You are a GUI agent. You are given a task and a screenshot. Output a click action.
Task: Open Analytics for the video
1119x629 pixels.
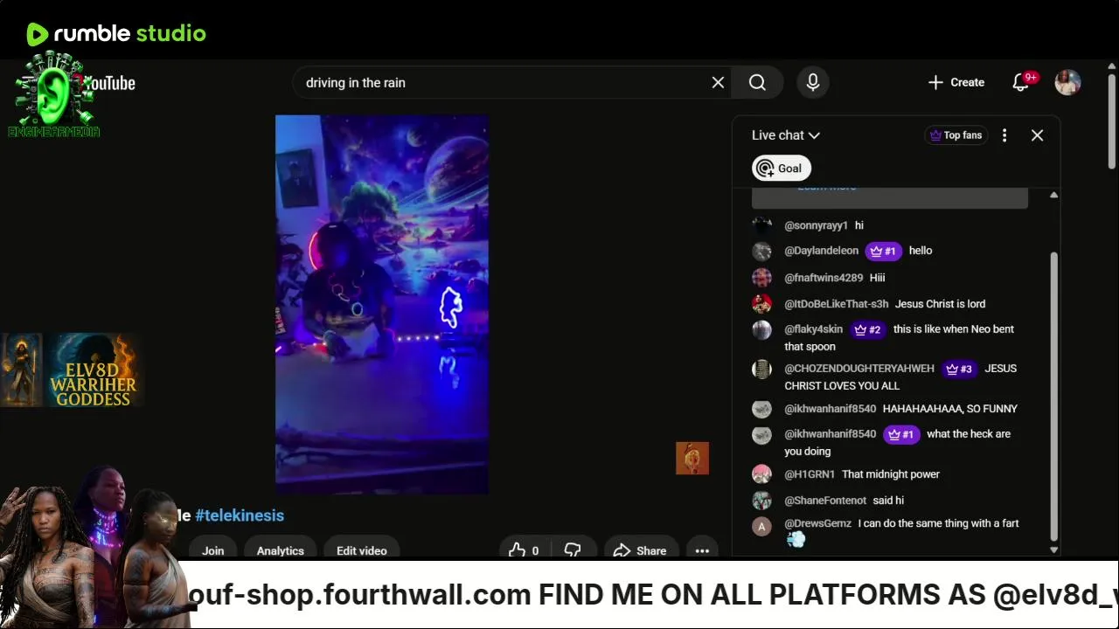pyautogui.click(x=281, y=550)
